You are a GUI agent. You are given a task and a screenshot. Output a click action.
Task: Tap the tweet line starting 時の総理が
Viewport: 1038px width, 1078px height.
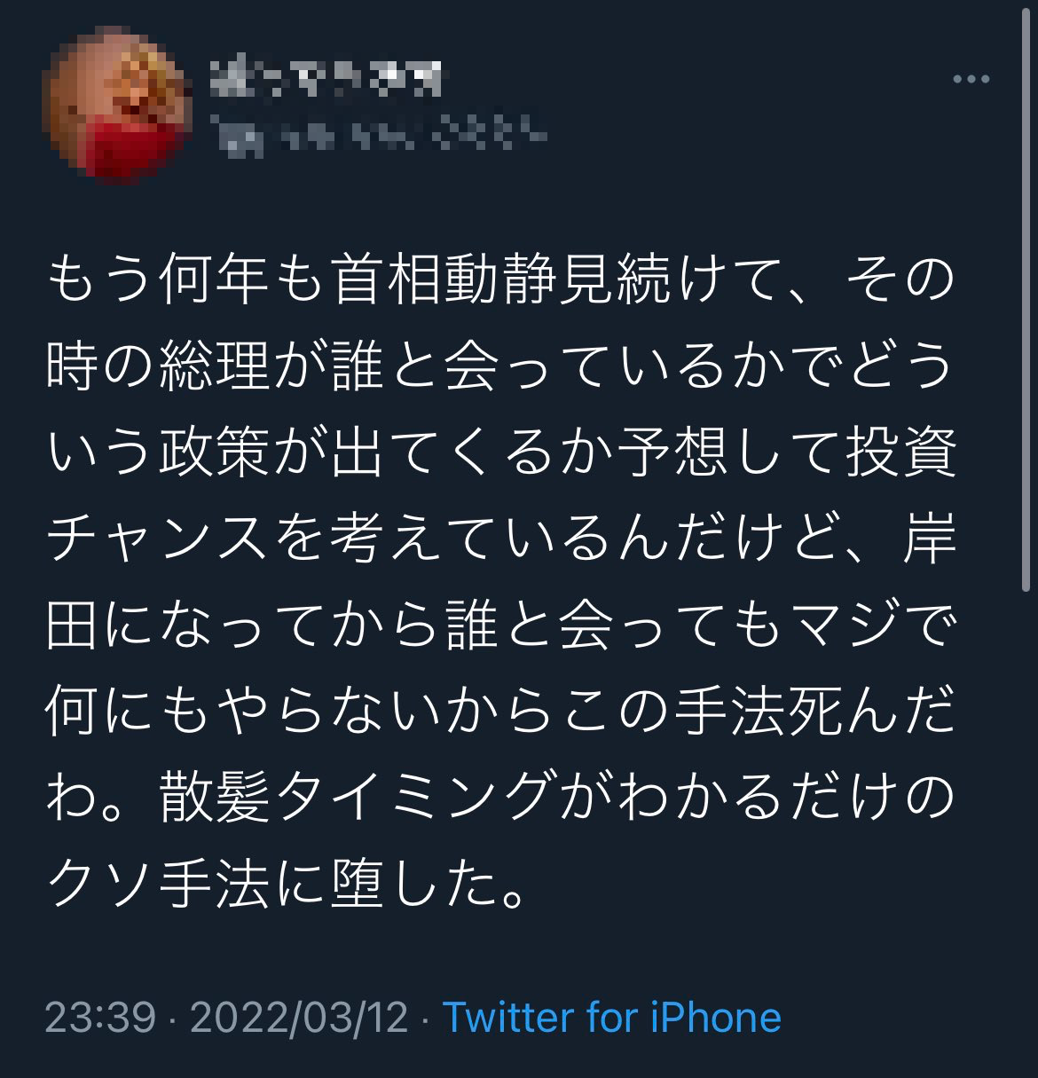(x=500, y=365)
